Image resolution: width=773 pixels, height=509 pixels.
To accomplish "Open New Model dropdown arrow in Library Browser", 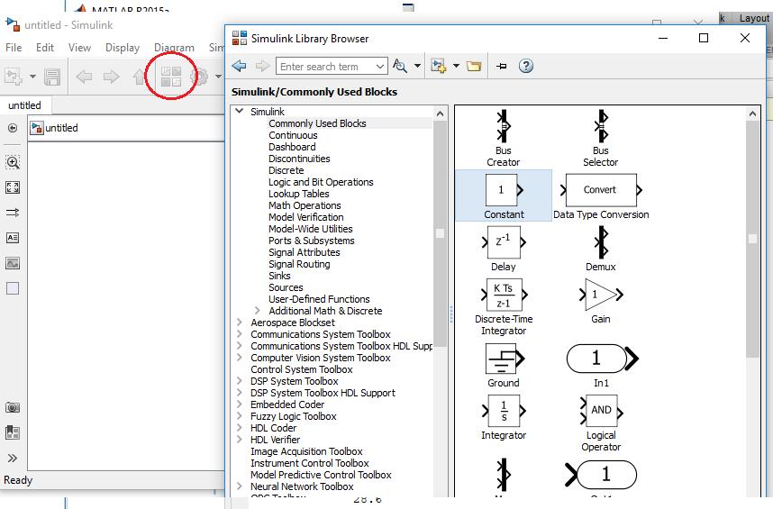I will [x=456, y=66].
